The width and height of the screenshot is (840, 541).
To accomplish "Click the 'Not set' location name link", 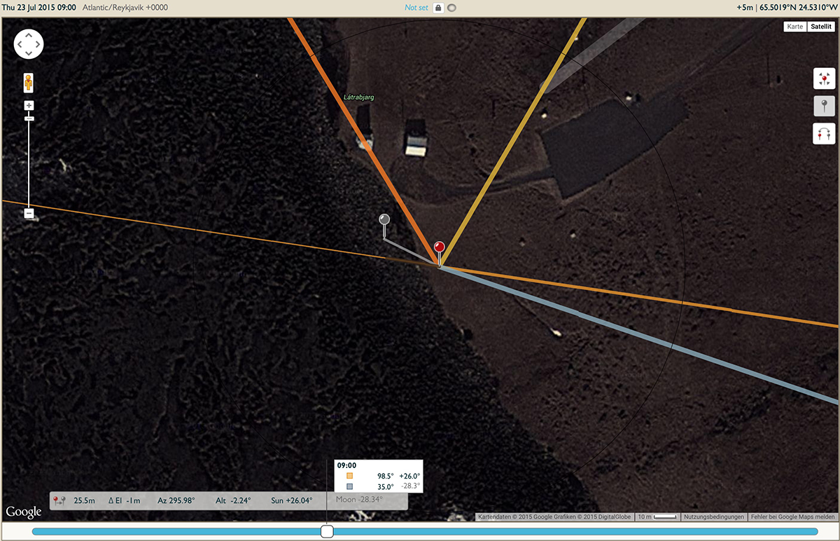I will (x=416, y=8).
